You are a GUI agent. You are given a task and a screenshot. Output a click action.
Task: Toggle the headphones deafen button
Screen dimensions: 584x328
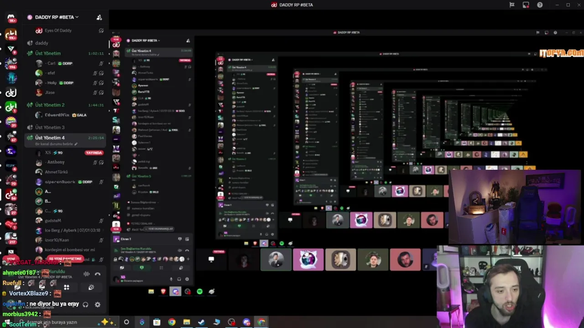pyautogui.click(x=85, y=304)
